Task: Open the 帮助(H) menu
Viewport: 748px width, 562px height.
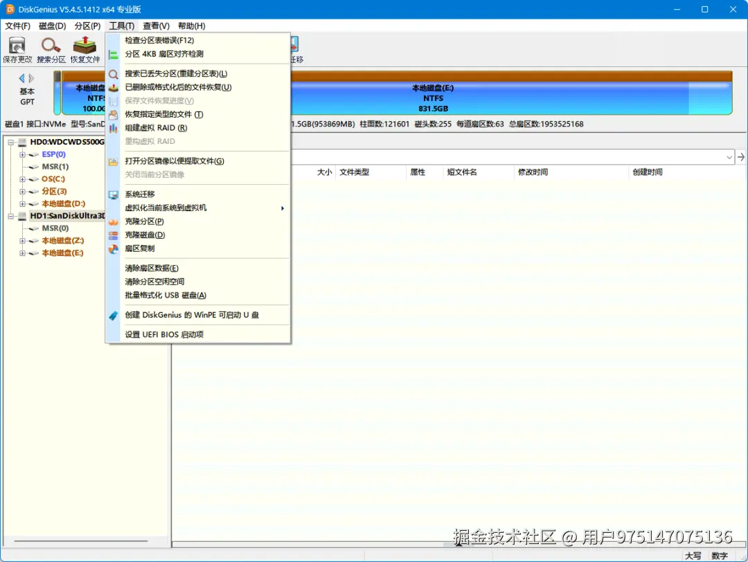Action: 191,26
